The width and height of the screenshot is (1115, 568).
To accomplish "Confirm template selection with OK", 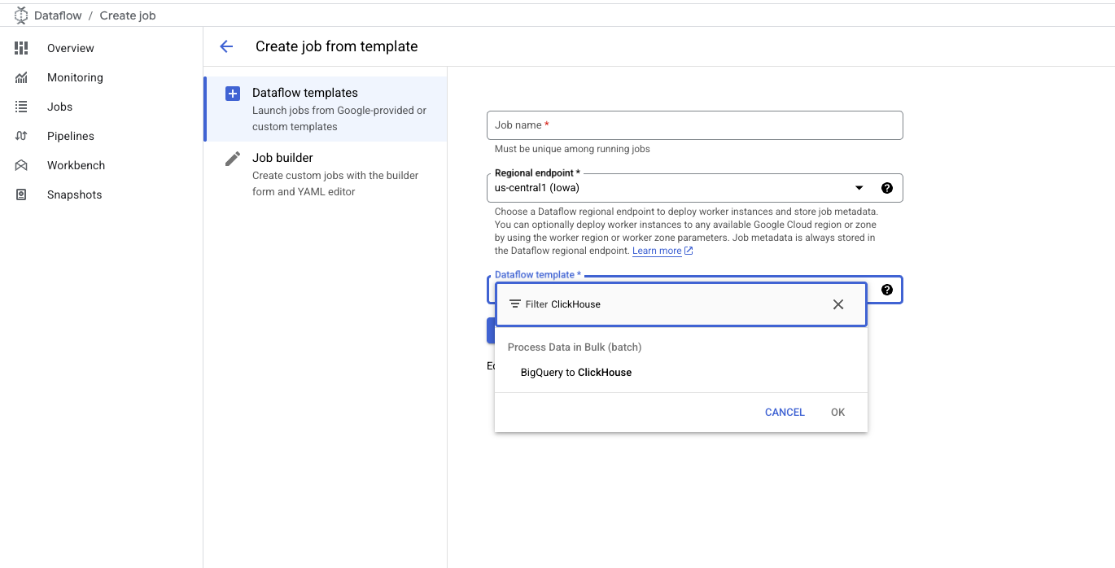I will click(x=837, y=412).
